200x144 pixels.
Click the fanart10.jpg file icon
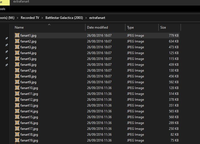point(17,88)
